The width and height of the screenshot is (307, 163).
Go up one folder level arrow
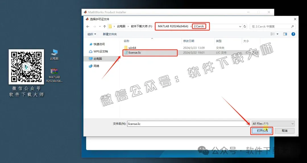[x=105, y=27]
